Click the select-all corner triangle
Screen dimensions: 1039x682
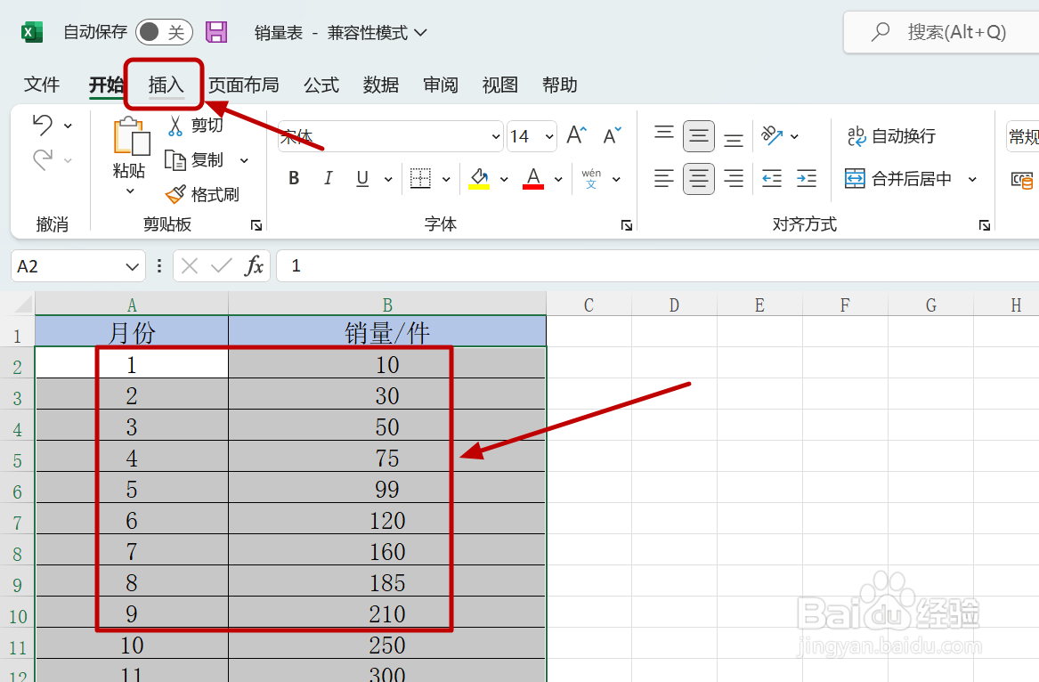point(22,304)
